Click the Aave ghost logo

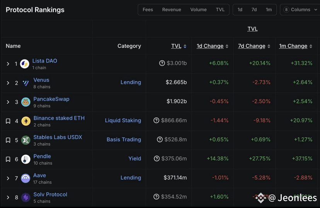26,178
